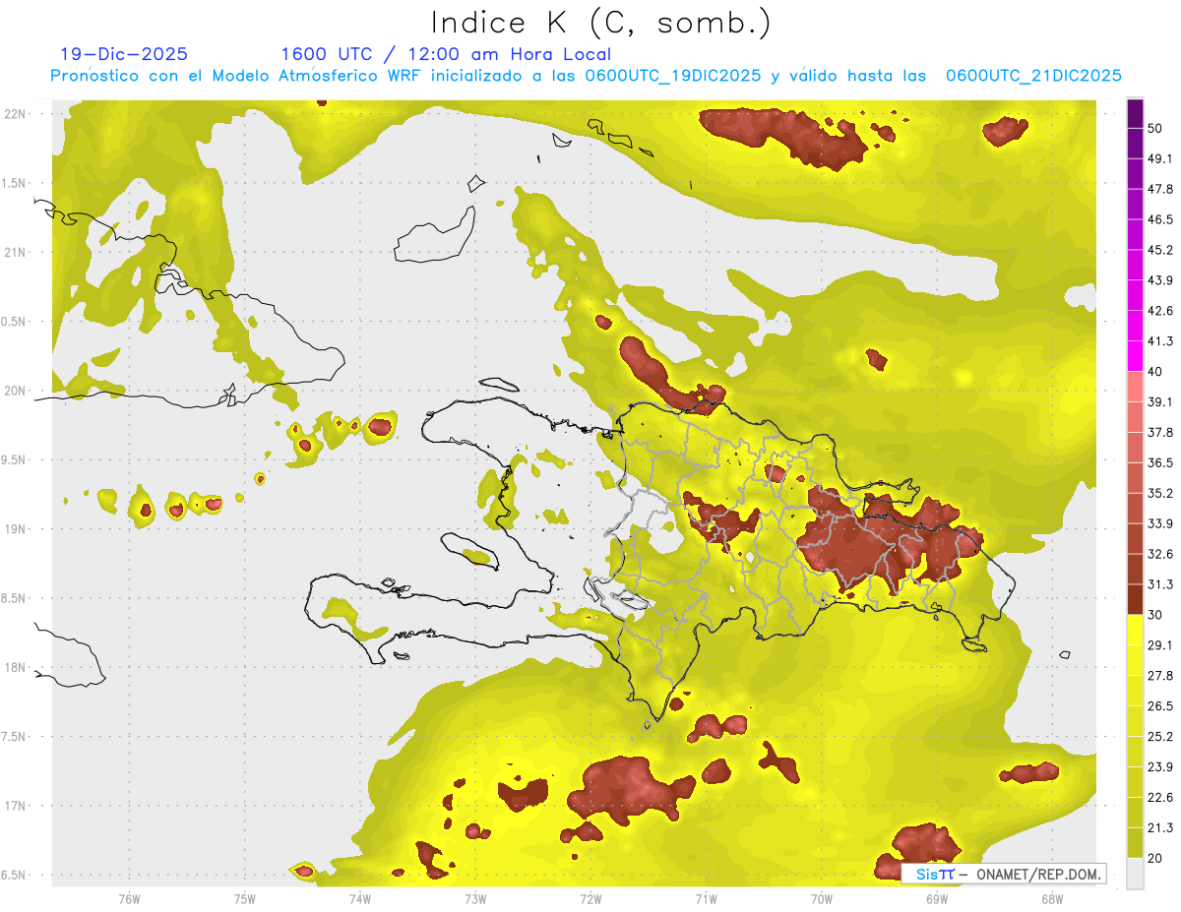
Task: Click the color scale value 21.3
Action: [1160, 827]
